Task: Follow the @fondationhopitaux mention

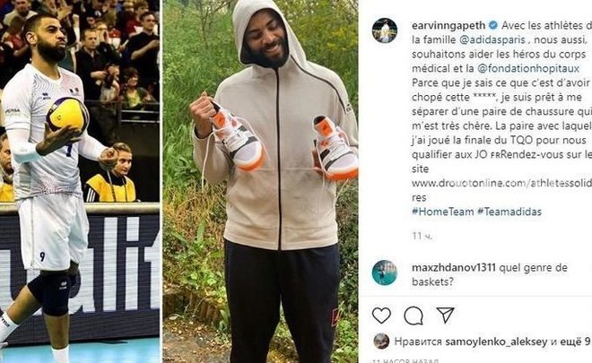Action: pyautogui.click(x=528, y=69)
